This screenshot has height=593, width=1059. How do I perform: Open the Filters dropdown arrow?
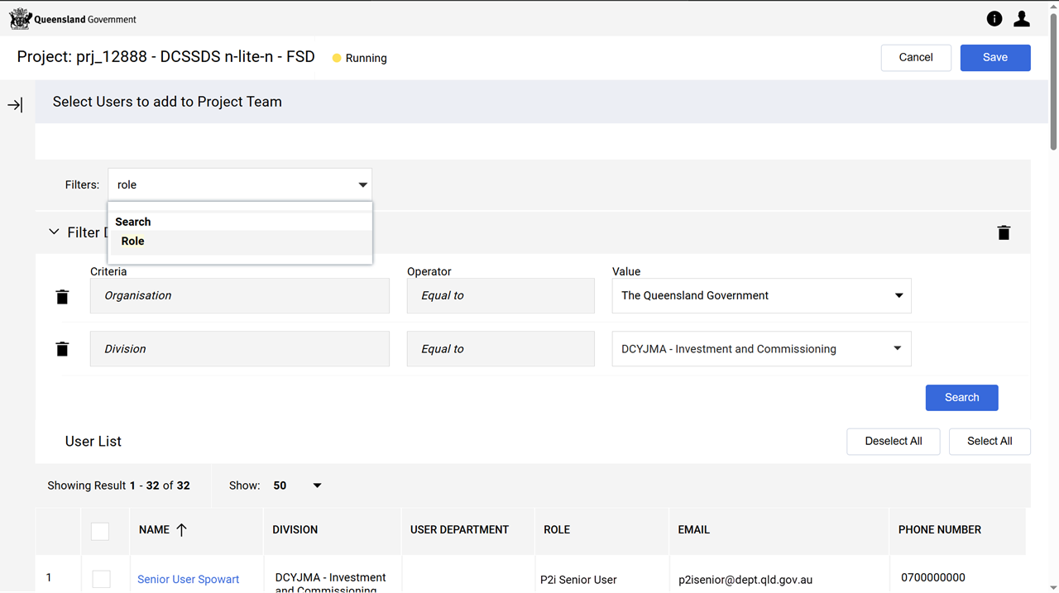(x=362, y=185)
